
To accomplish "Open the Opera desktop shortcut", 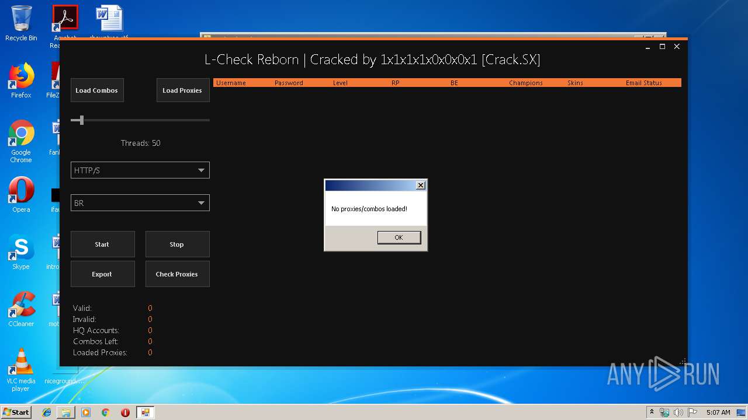I will point(21,195).
